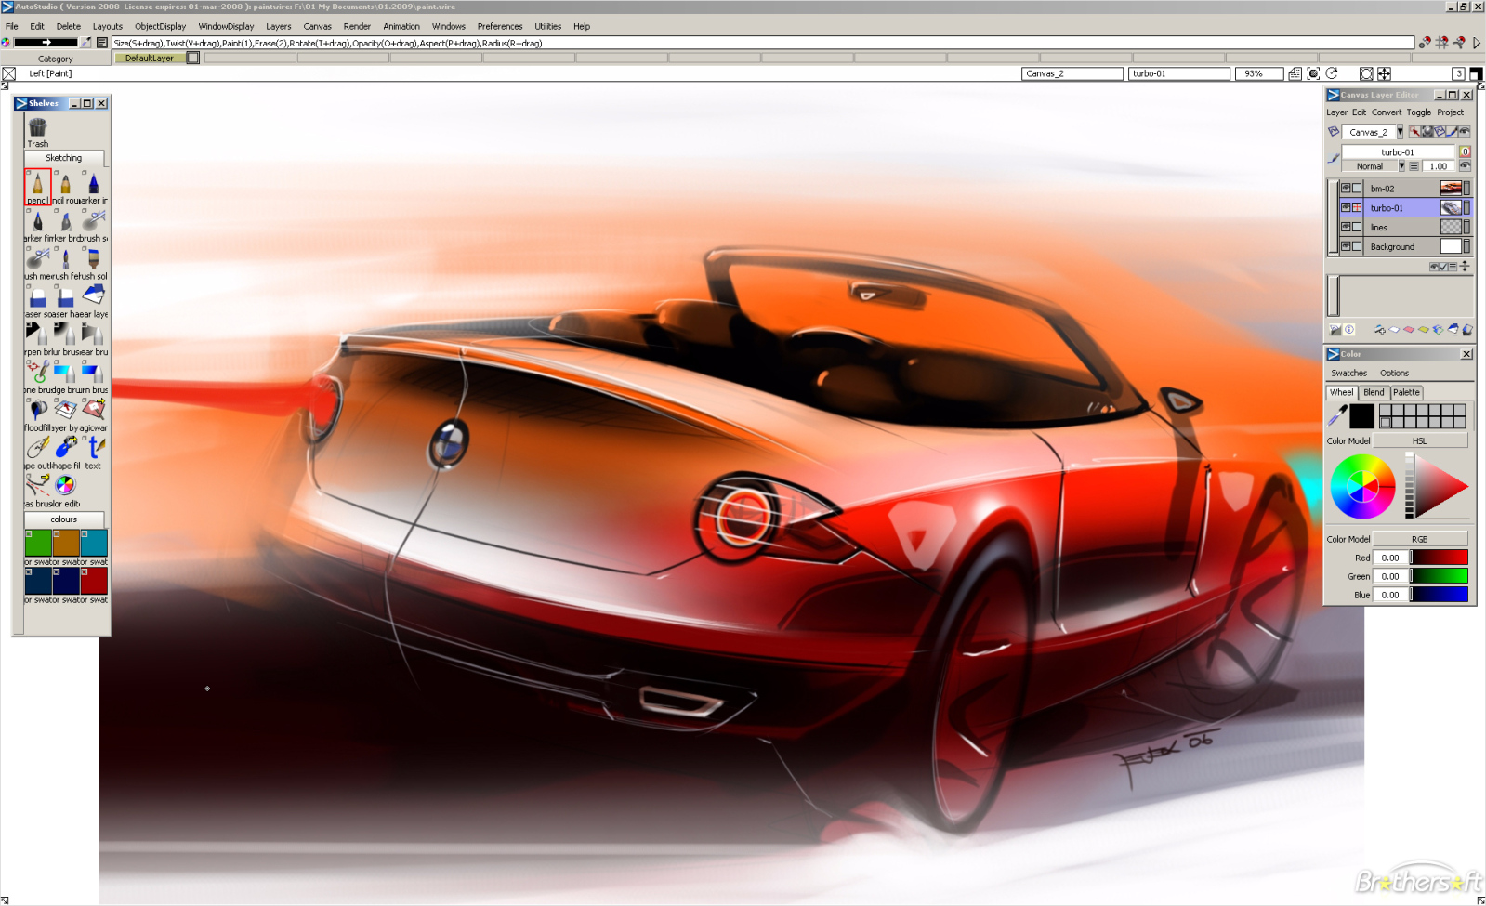Click the play arrow expander at top right
Image resolution: width=1486 pixels, height=906 pixels.
(x=1477, y=43)
